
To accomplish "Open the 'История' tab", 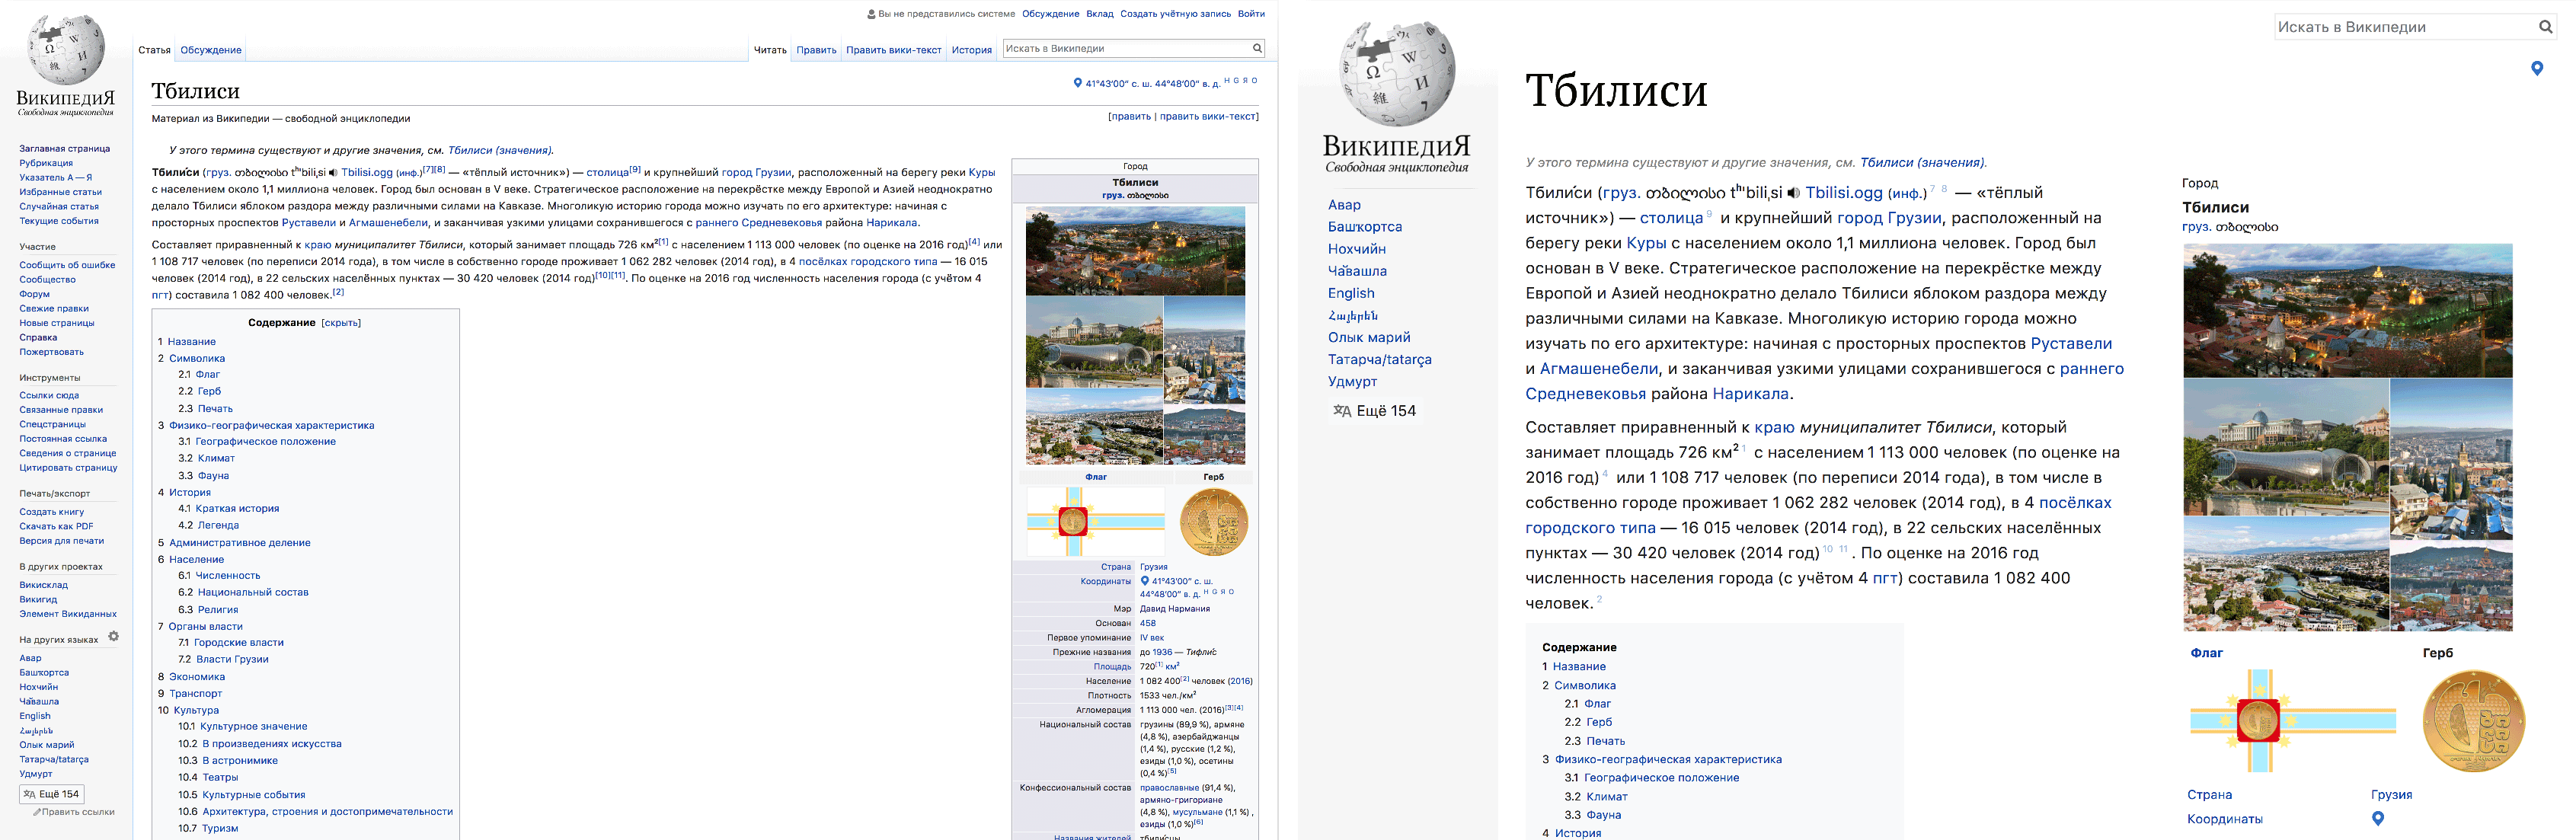I will click(x=971, y=50).
